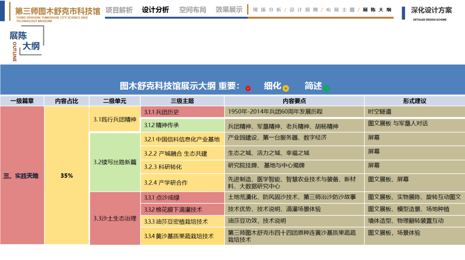Click the 内容要点 column header
The image size is (465, 260).
coord(294,101)
